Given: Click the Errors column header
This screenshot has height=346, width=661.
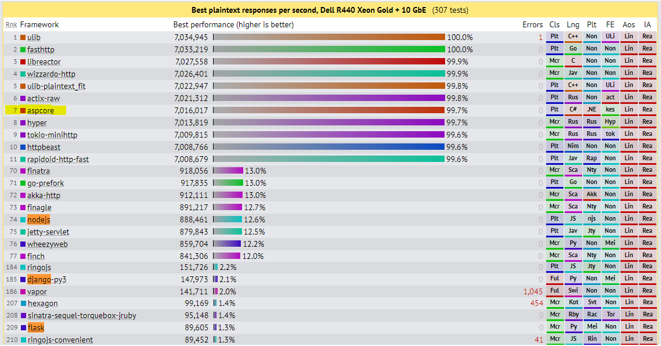Looking at the screenshot, I should [532, 25].
